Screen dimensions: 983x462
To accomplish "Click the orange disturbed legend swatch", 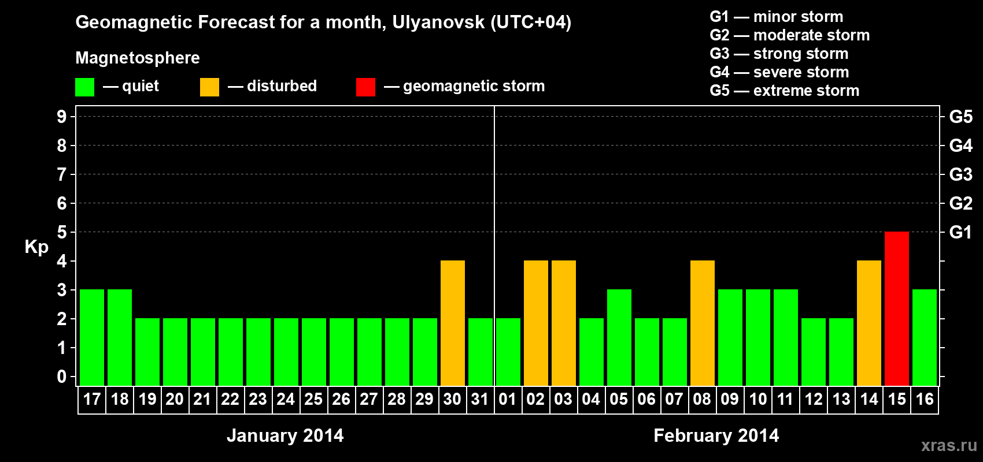I will pos(209,87).
